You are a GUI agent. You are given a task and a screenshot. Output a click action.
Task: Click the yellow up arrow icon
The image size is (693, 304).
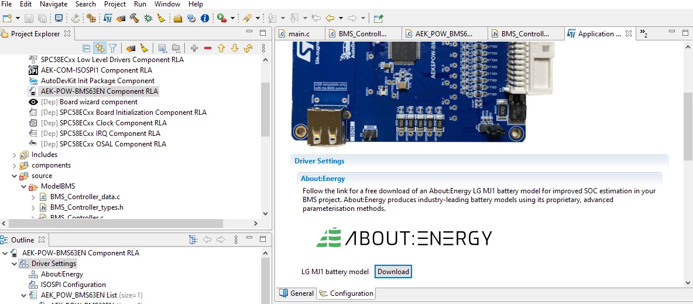point(221,48)
